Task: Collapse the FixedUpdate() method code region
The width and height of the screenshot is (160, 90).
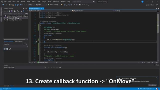Action: point(39,48)
